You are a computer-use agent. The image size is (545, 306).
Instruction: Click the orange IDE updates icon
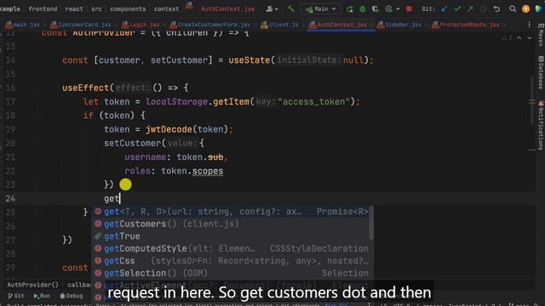pos(526,9)
